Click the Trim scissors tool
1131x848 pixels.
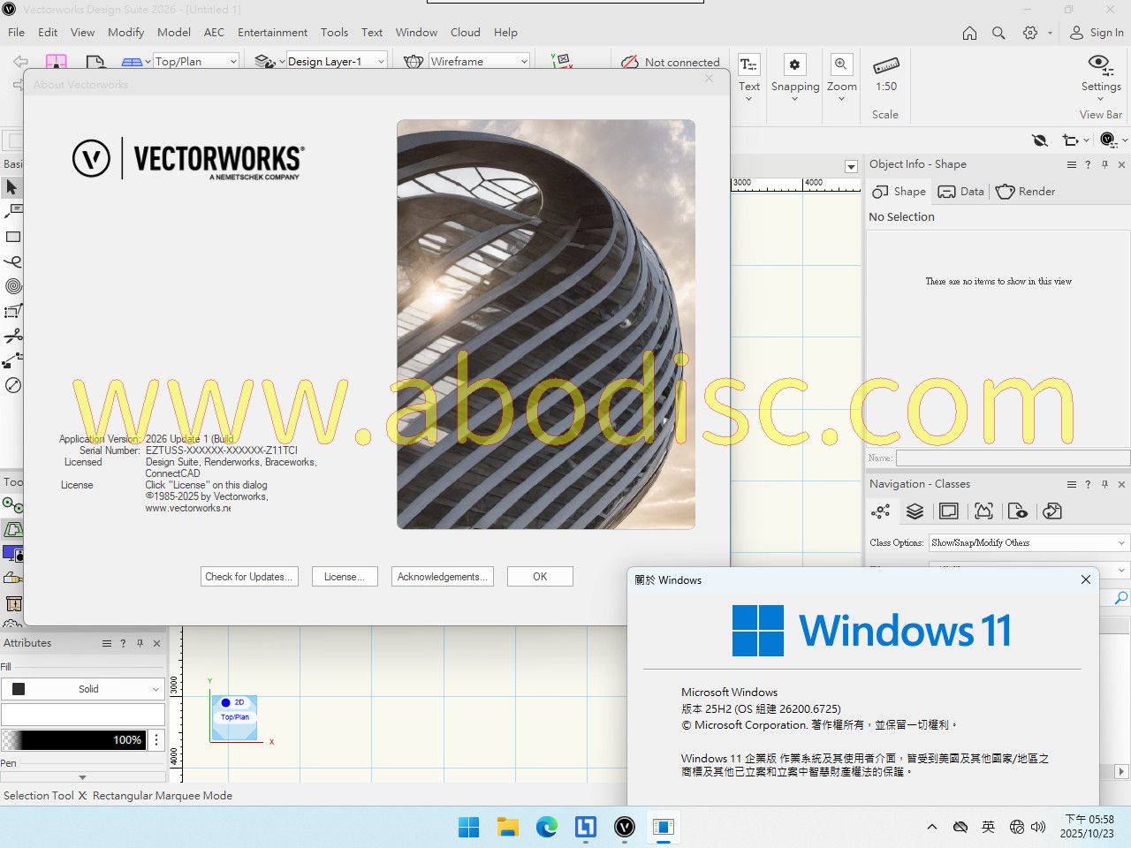tap(13, 336)
